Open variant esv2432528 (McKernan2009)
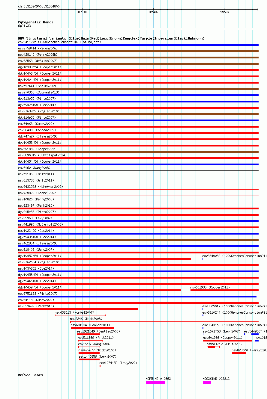This screenshot has height=399, width=267. point(40,187)
